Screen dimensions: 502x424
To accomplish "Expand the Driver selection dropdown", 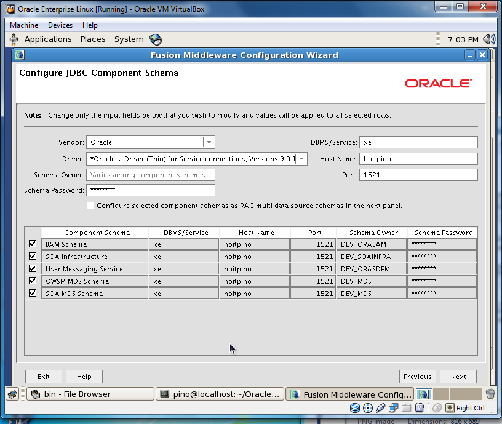I will pyautogui.click(x=301, y=158).
